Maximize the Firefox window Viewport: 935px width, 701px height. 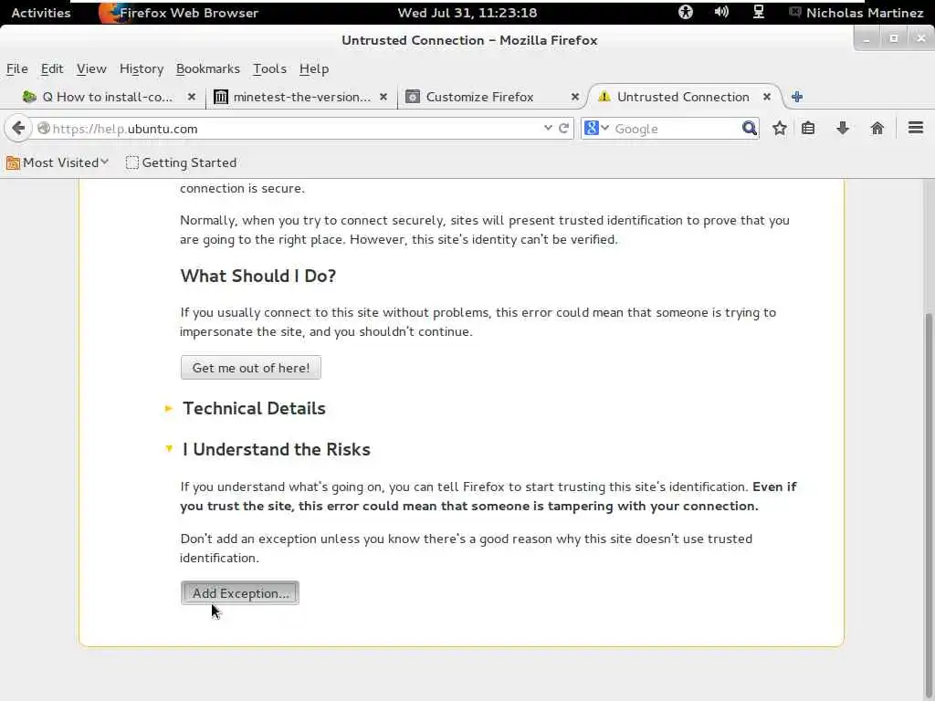(893, 39)
